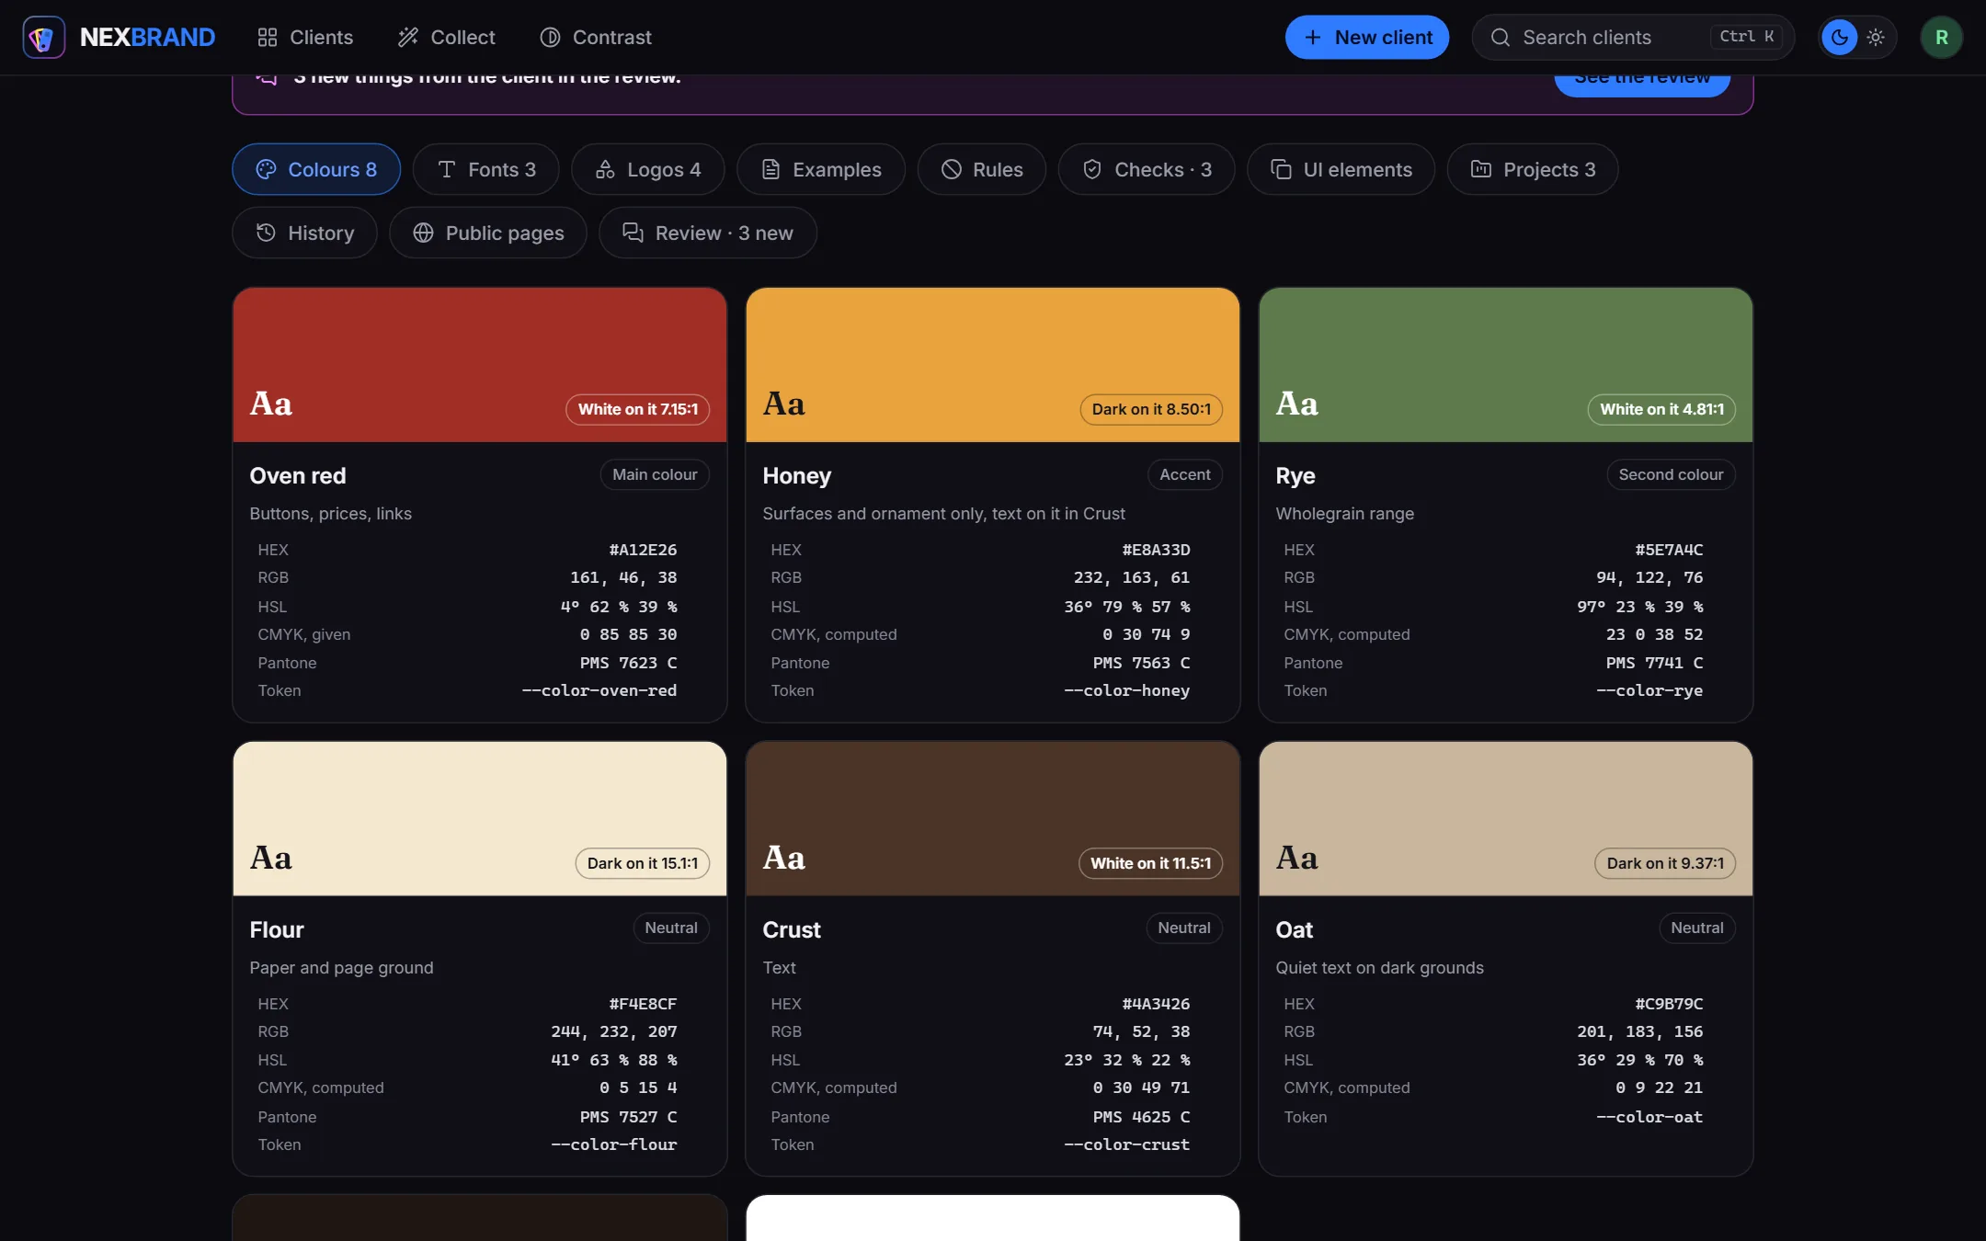The height and width of the screenshot is (1241, 1986).
Task: Select the Colours 8 tab
Action: pyautogui.click(x=316, y=169)
